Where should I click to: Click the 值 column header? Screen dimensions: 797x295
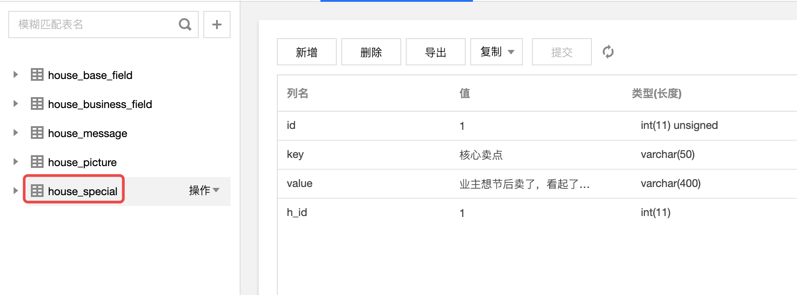tap(465, 93)
